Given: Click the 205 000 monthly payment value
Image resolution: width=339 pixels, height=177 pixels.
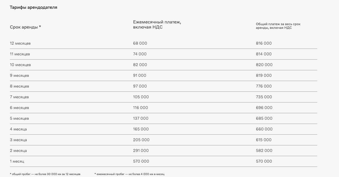Looking at the screenshot, I should [141, 140].
